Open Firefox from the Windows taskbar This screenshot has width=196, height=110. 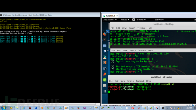coord(78,108)
